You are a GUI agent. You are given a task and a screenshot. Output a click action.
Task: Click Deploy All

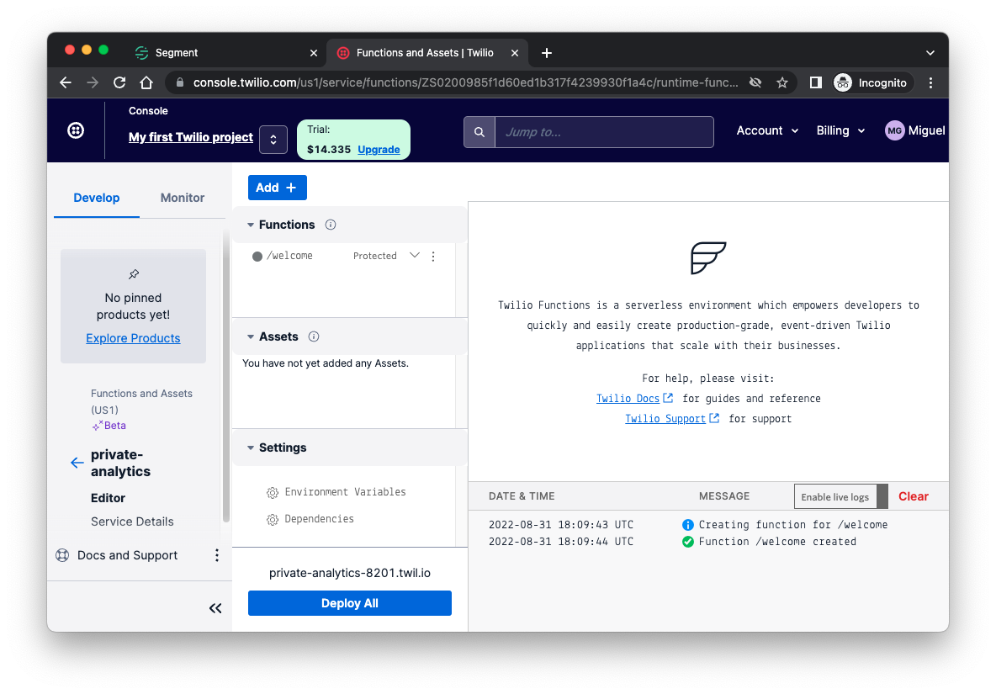point(349,603)
